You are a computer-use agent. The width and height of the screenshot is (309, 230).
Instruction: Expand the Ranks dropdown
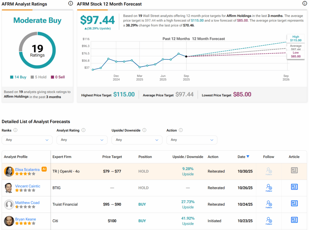pyautogui.click(x=27, y=140)
